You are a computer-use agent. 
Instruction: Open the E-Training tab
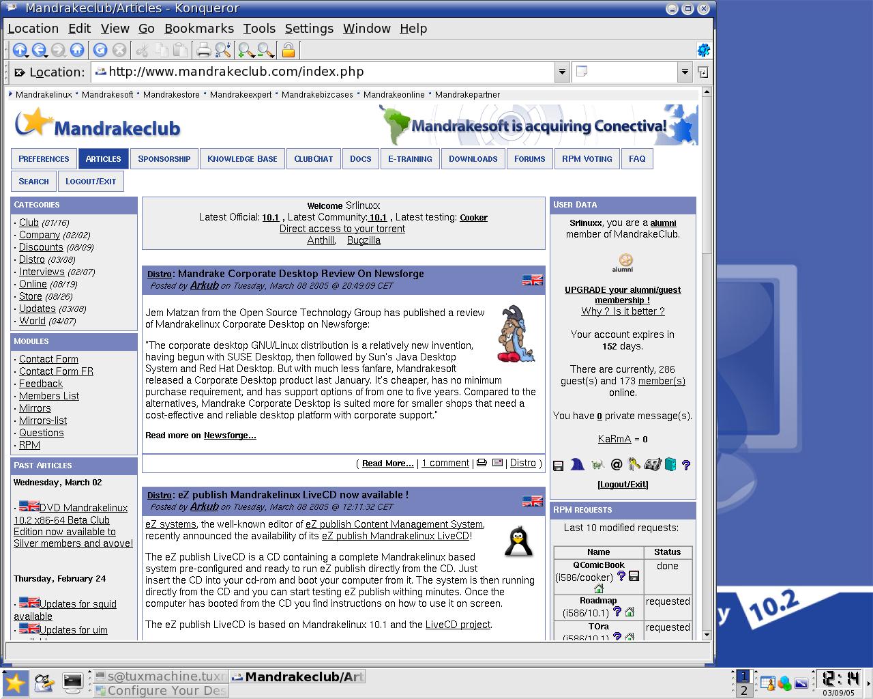tap(410, 159)
